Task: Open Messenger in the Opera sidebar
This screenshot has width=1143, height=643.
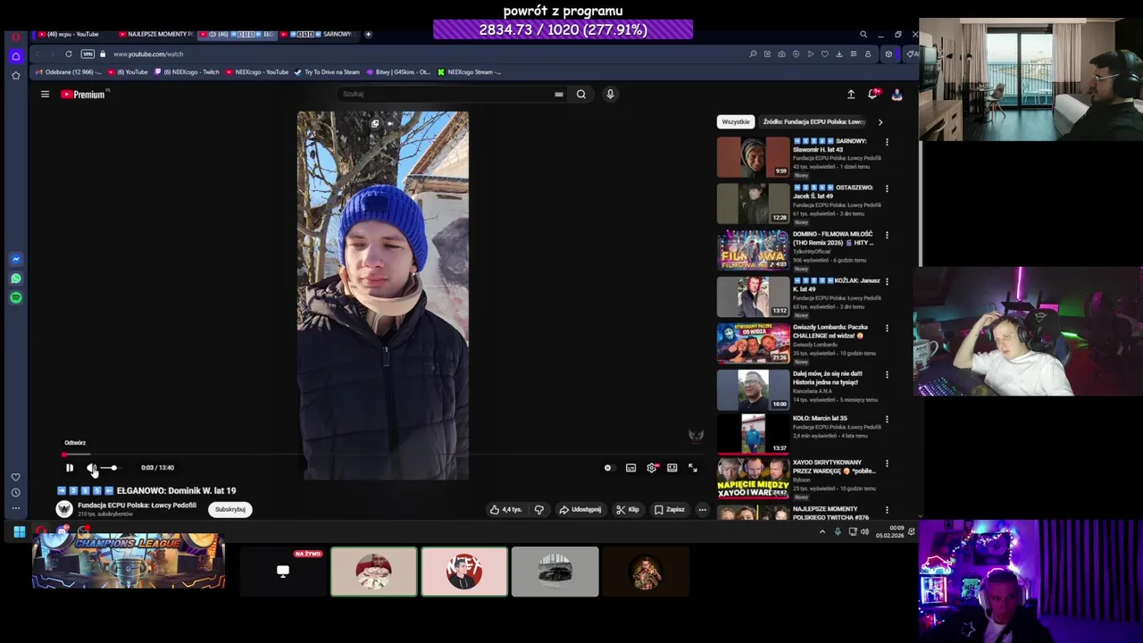Action: 15,259
